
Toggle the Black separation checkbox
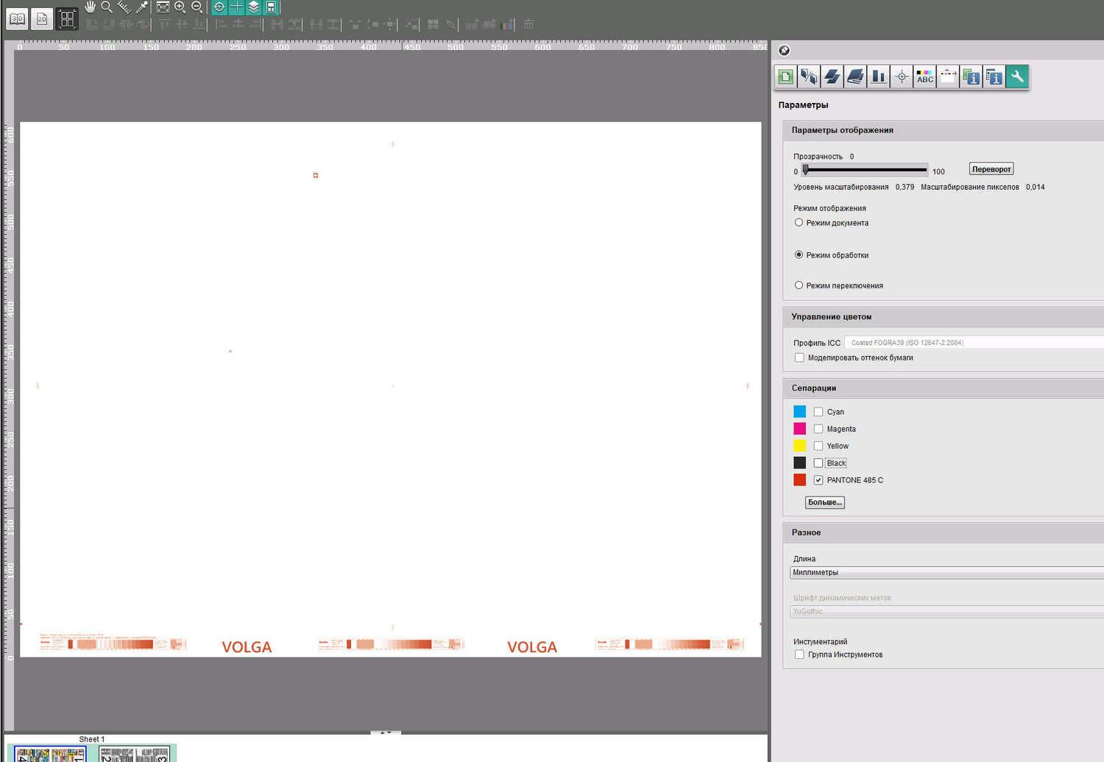pyautogui.click(x=818, y=463)
